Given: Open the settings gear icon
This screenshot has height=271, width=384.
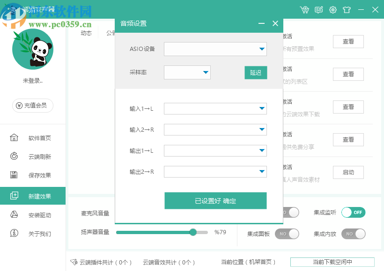Looking at the screenshot, I should (333, 10).
